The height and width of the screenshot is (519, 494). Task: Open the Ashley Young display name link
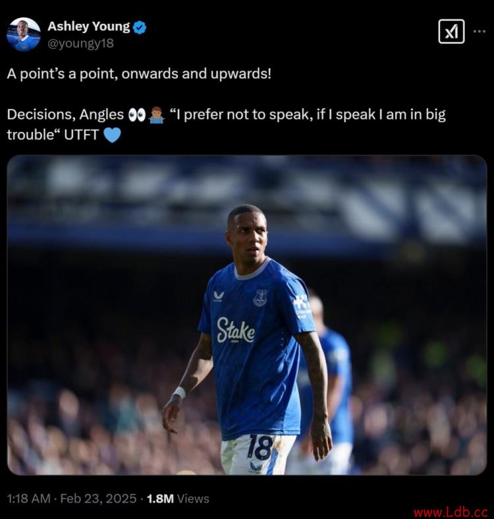point(89,26)
